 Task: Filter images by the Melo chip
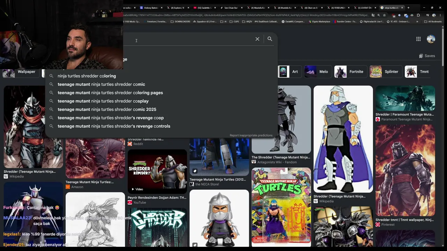click(318, 71)
